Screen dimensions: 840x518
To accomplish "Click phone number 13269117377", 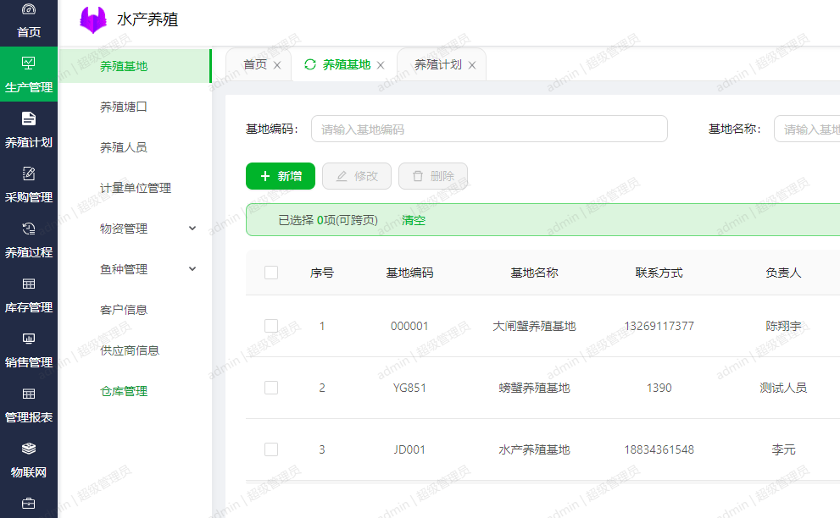I will point(659,326).
